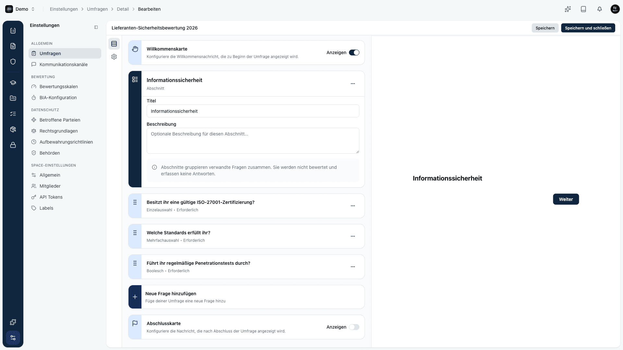
Task: Click the plus icon to add a question
Action: click(135, 297)
